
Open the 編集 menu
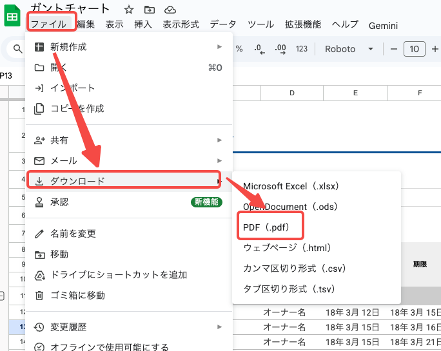[x=86, y=24]
